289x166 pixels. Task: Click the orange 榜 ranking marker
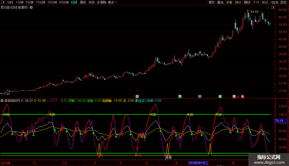[234, 97]
